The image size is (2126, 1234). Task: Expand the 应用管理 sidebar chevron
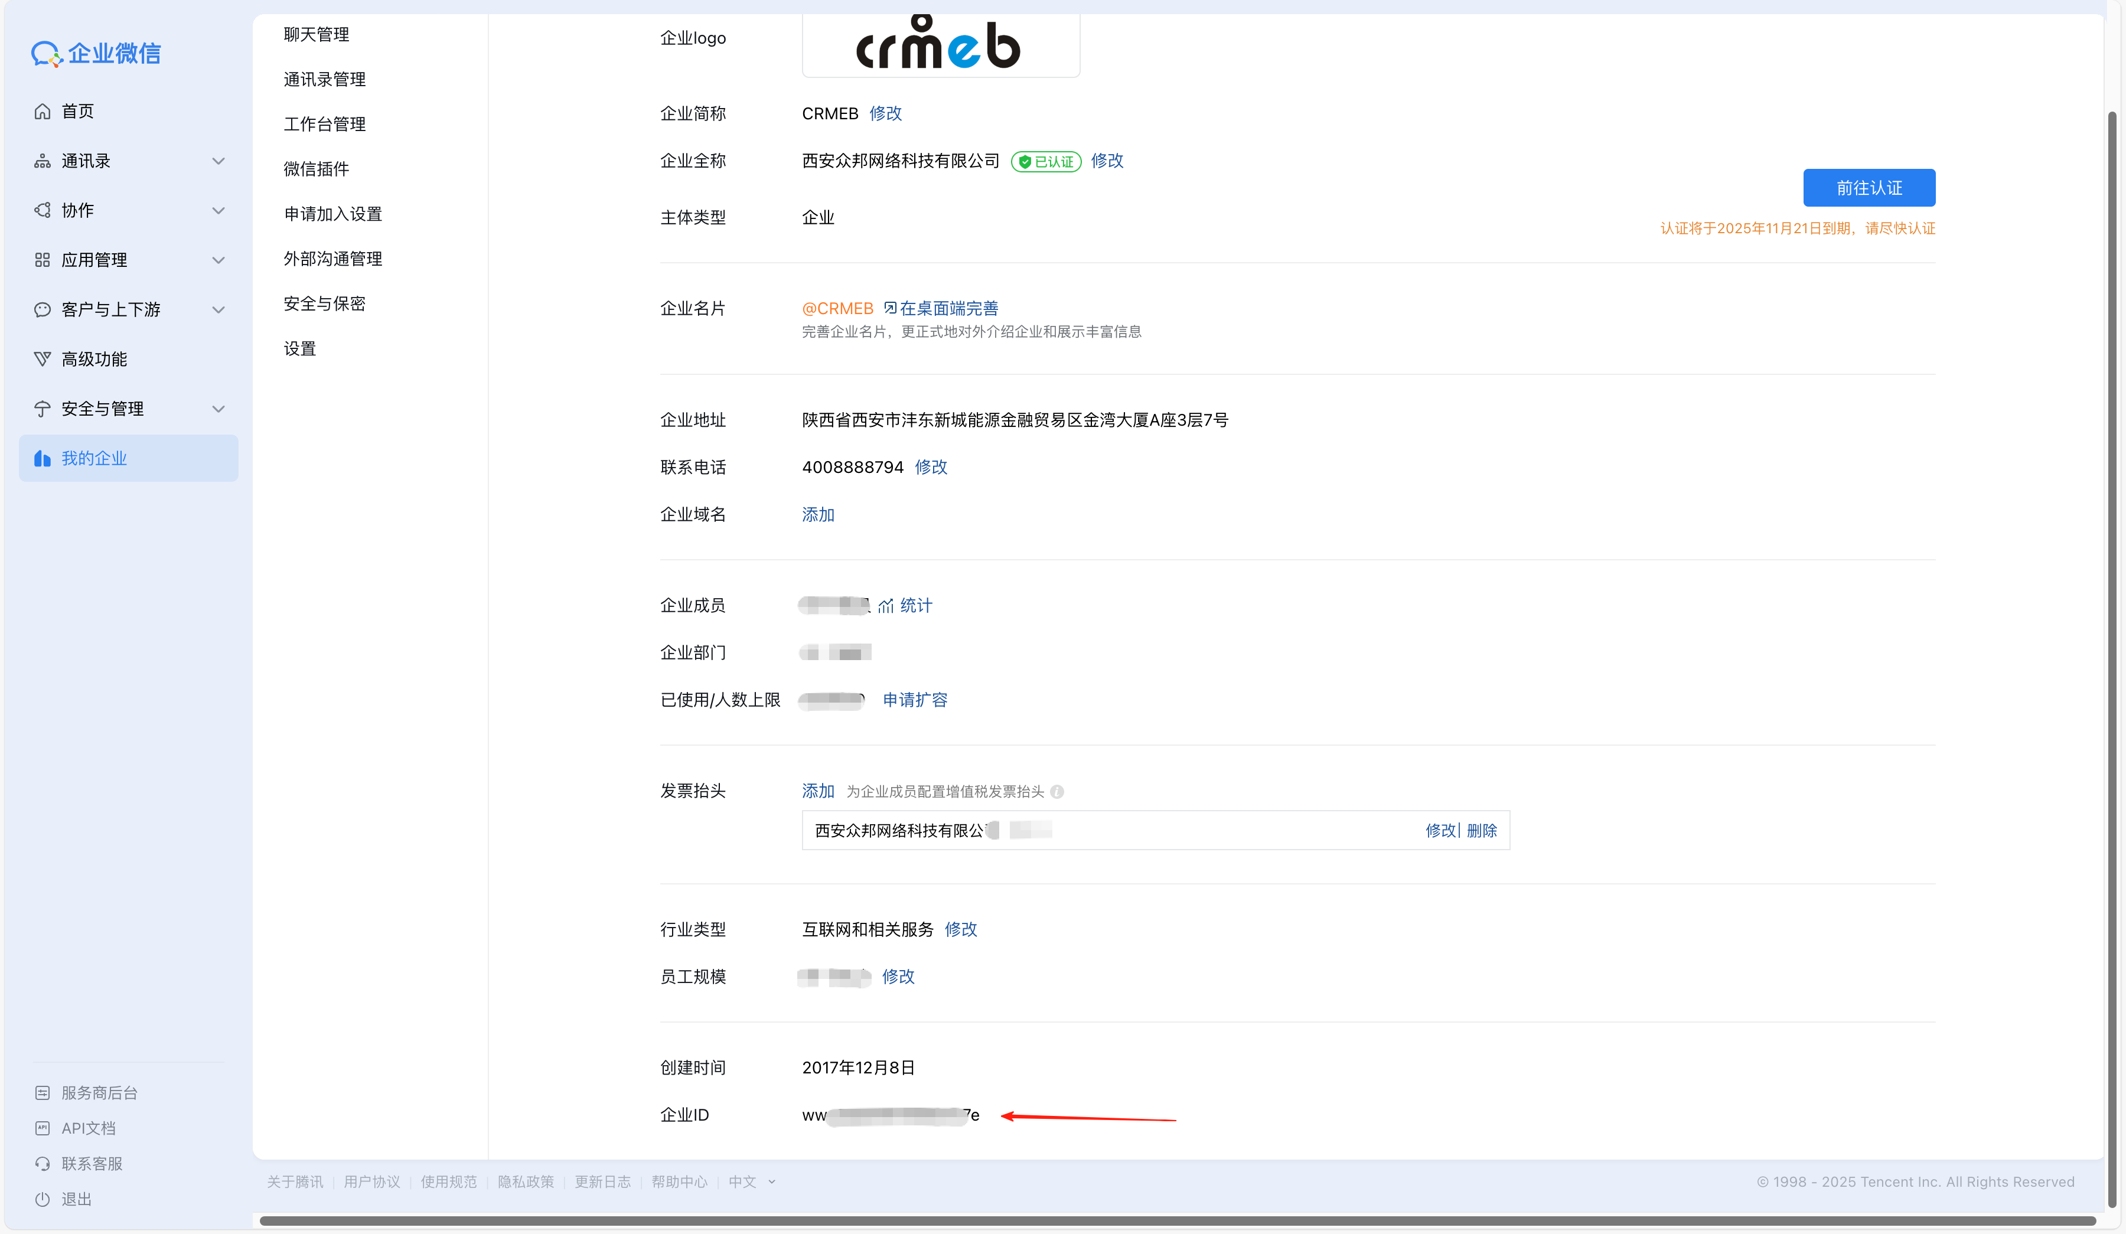[219, 260]
